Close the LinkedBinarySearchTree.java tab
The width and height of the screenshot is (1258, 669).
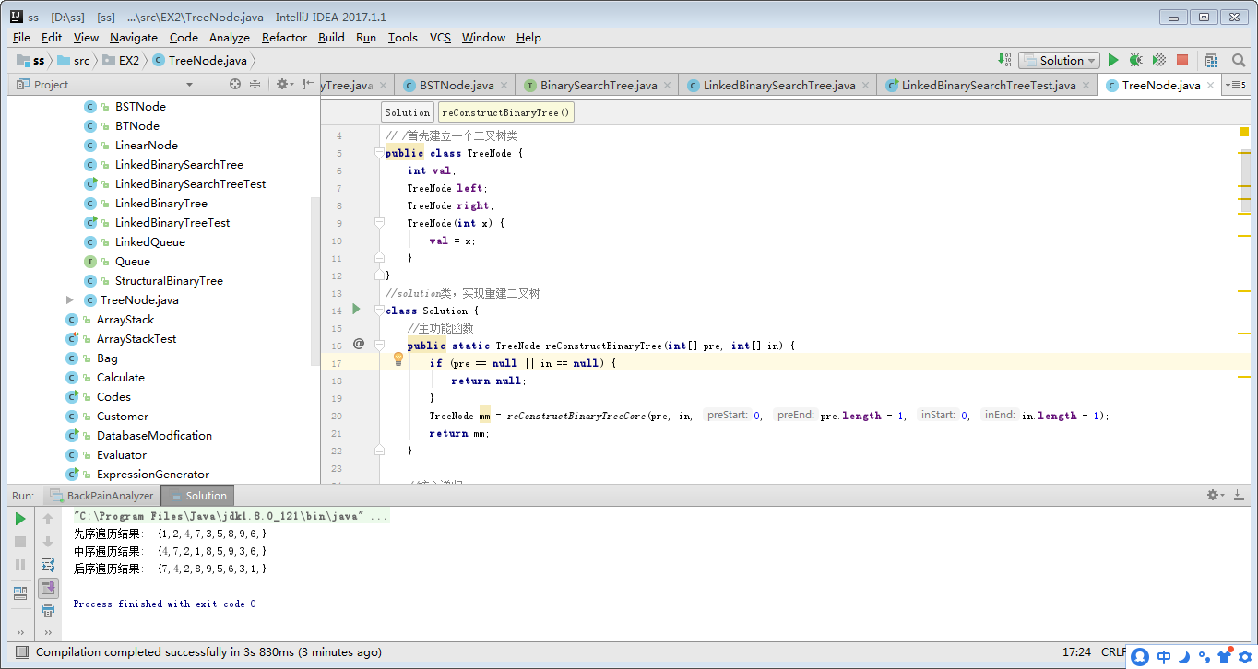tap(866, 86)
